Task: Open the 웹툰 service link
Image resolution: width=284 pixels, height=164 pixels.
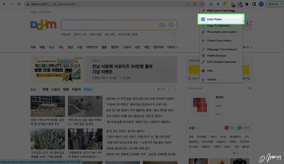Action: click(104, 47)
